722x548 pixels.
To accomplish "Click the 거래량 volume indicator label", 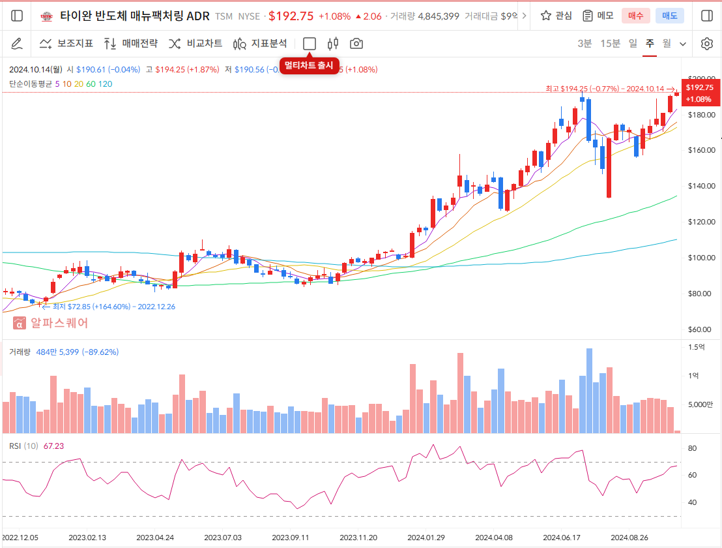I will point(20,352).
